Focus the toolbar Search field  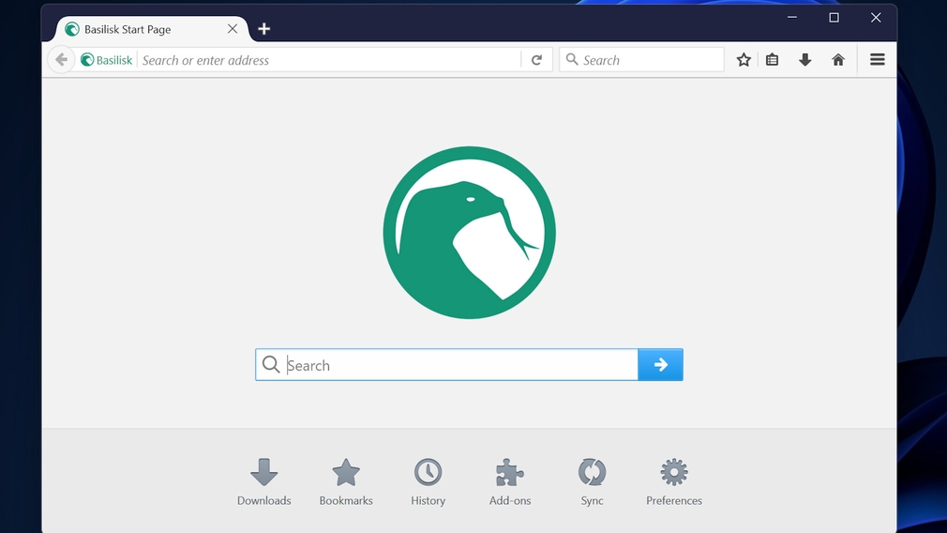[642, 60]
